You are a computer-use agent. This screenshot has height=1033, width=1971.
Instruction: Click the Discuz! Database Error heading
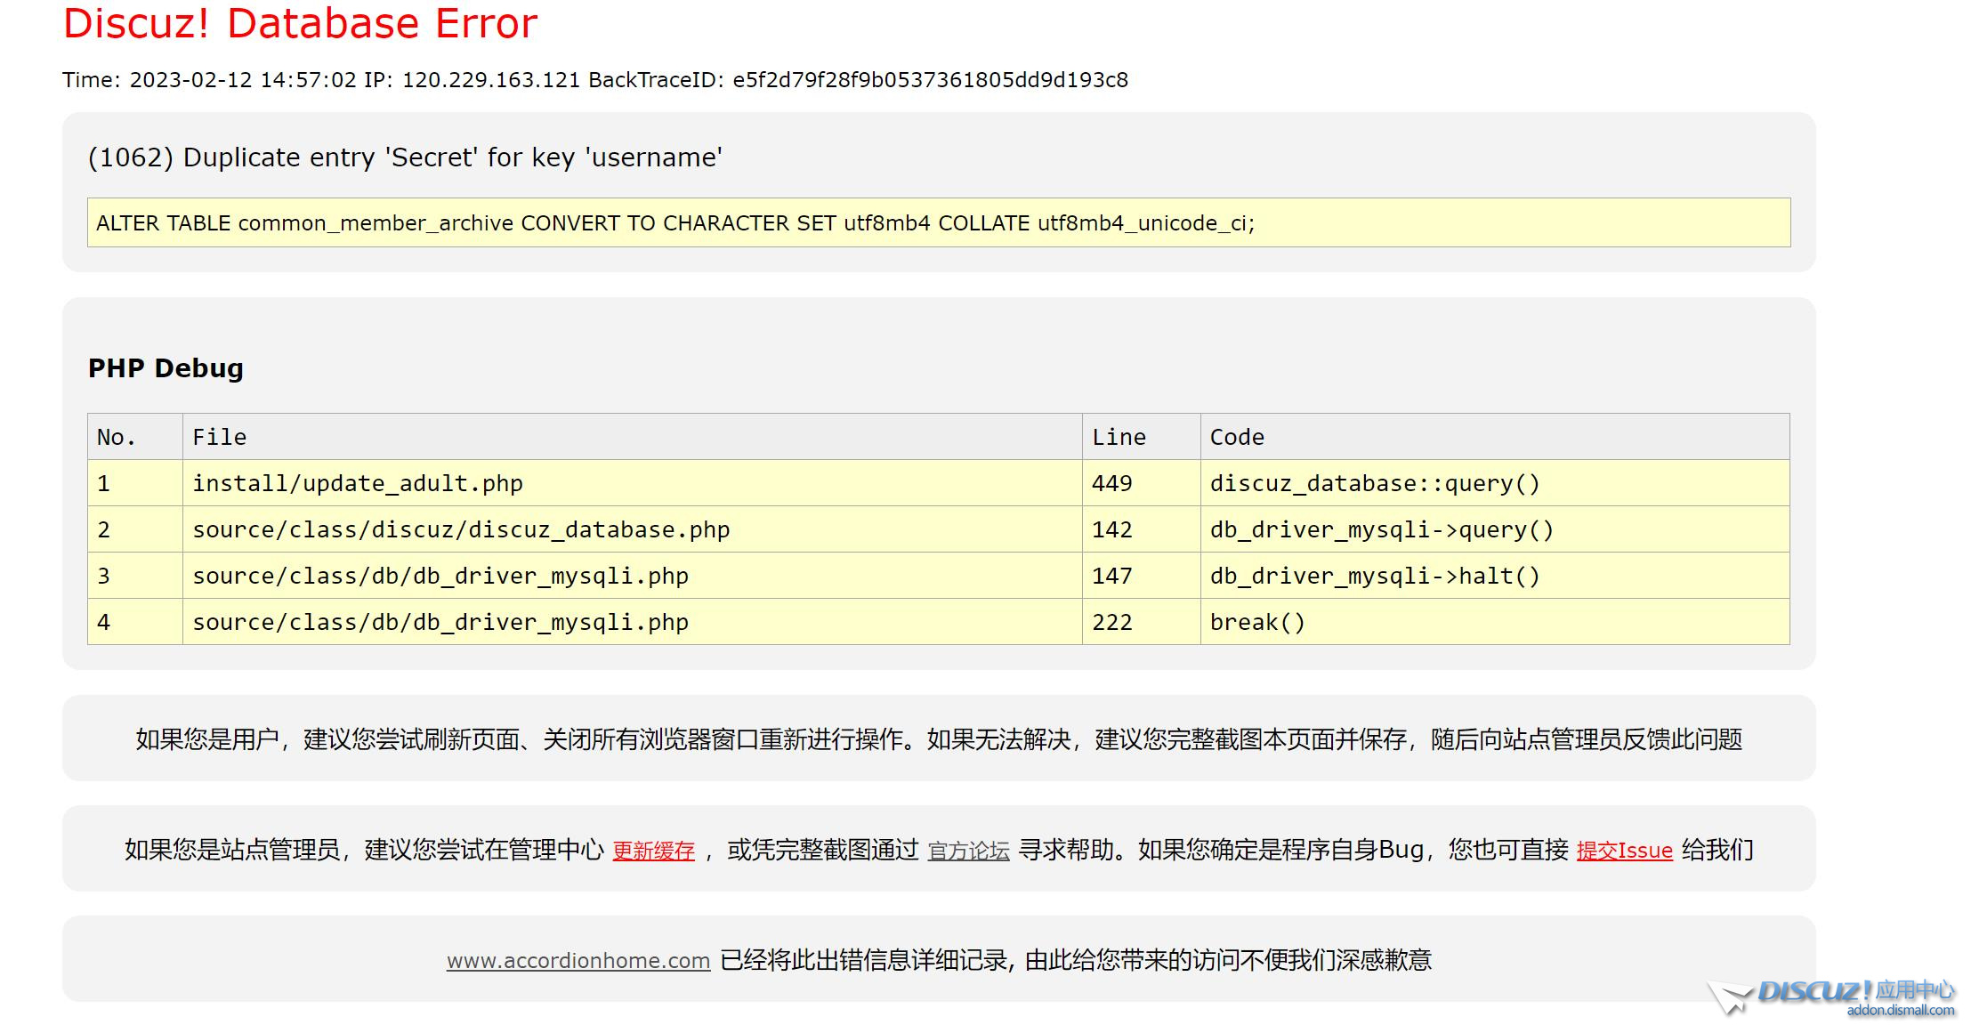300,24
